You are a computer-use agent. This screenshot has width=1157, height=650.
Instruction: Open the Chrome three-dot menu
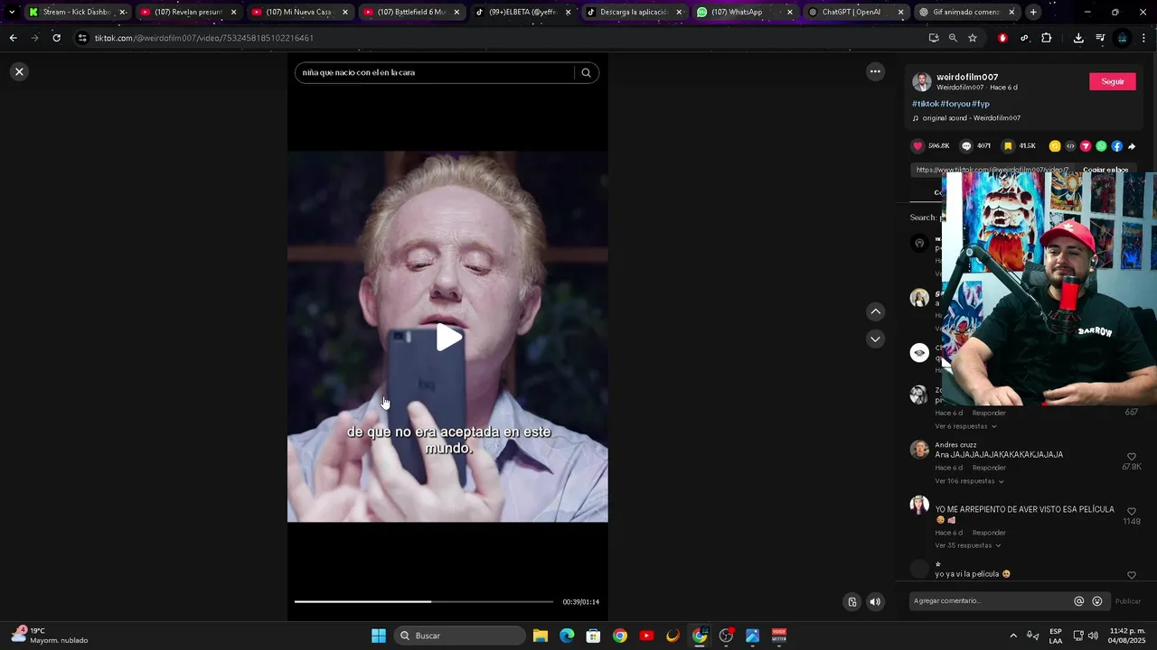tap(1144, 38)
